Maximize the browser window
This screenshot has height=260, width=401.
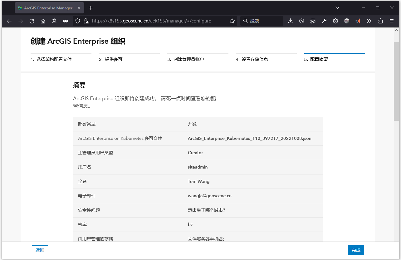(x=378, y=8)
